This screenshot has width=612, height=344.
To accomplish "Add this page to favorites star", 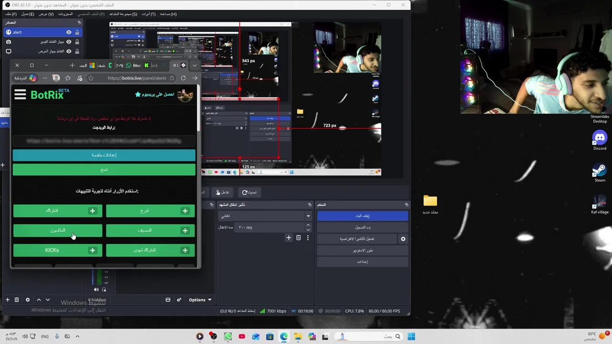I will click(x=91, y=78).
